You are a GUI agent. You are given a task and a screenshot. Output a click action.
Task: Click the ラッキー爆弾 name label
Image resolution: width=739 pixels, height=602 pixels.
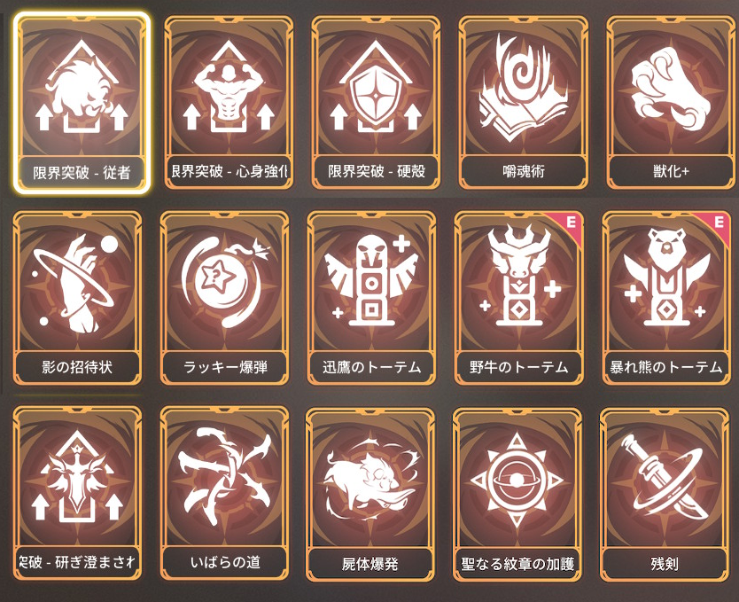225,367
